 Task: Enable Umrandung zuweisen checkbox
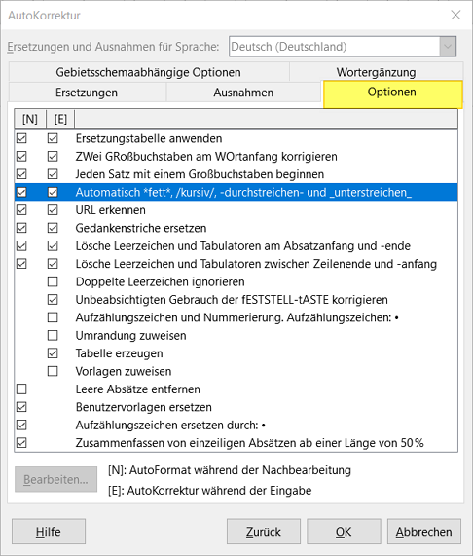53,335
